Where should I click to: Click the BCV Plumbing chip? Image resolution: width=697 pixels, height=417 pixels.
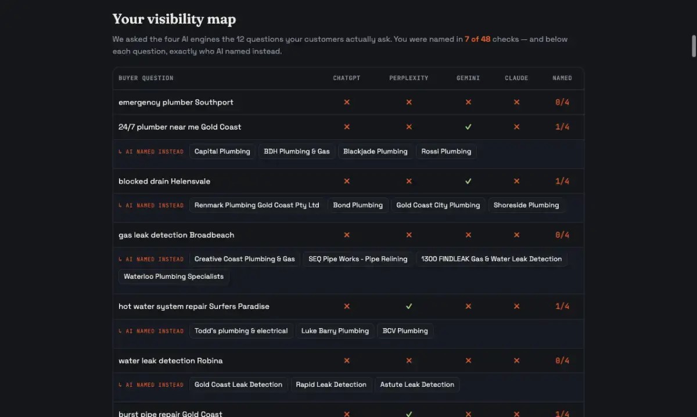(405, 331)
